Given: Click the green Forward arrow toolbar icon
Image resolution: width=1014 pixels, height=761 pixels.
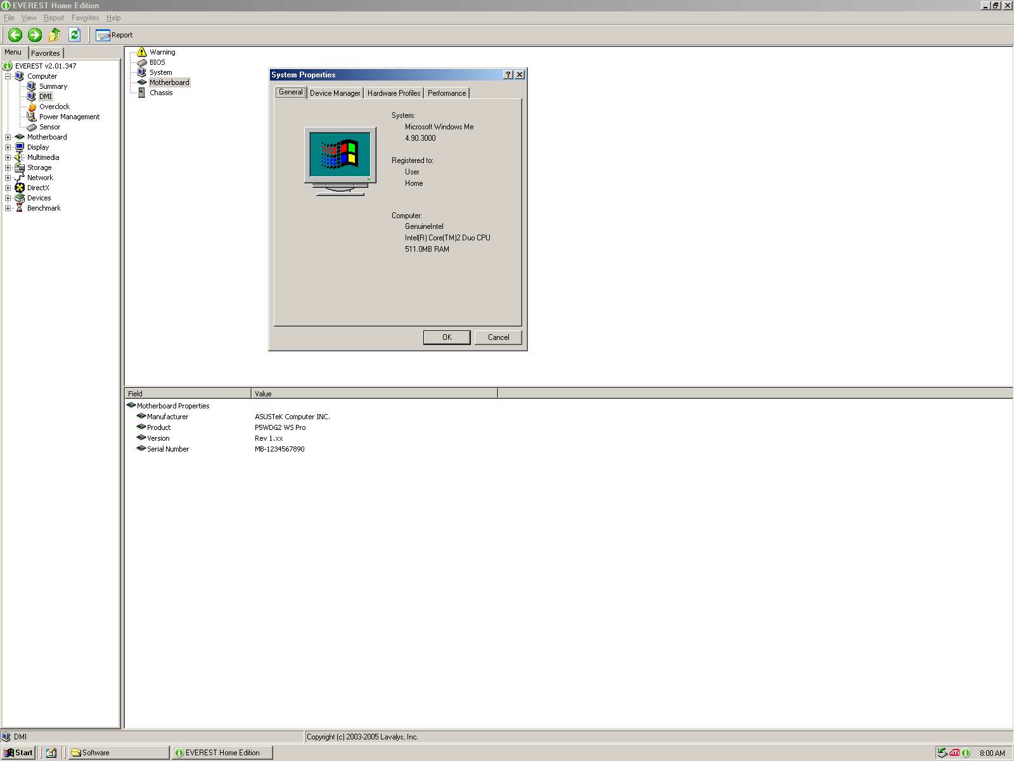Looking at the screenshot, I should [35, 35].
